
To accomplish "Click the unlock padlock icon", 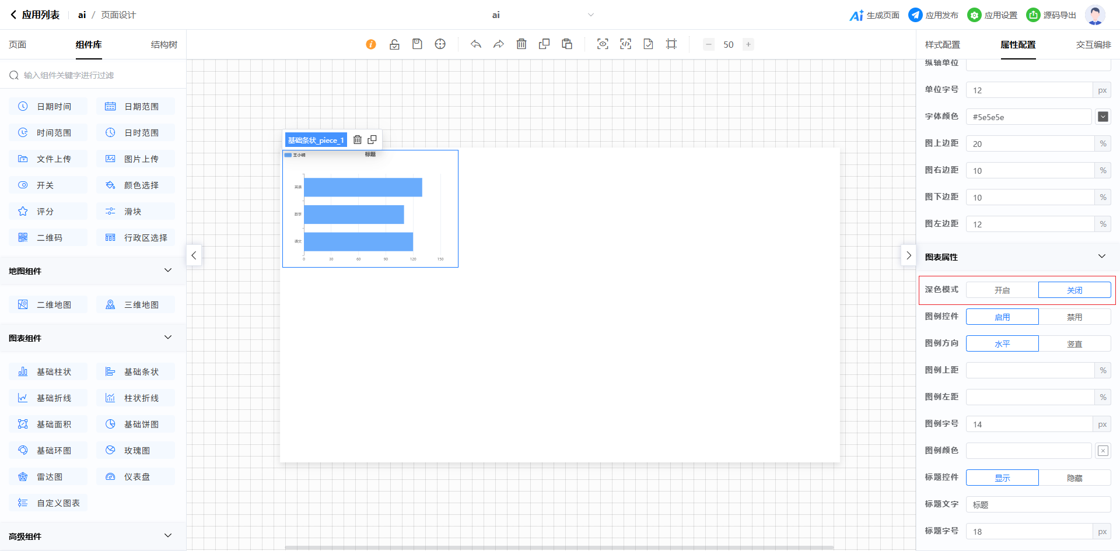I will click(394, 44).
